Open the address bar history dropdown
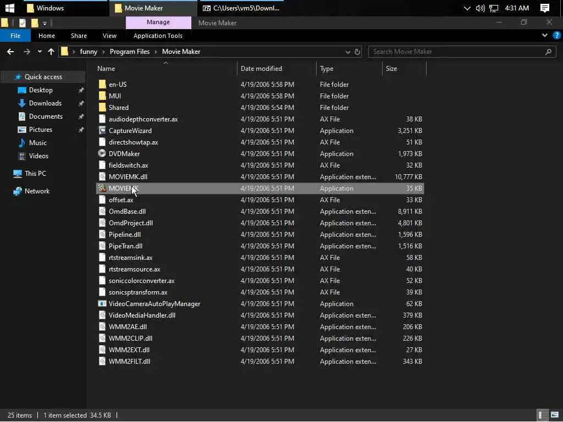This screenshot has width=563, height=422. pos(347,52)
